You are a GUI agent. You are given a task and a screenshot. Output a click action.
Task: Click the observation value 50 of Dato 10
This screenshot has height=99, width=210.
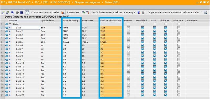pos(102,60)
